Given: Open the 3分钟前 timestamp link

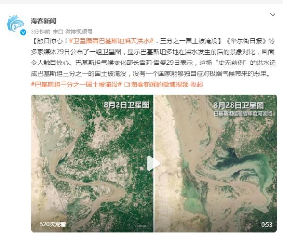Looking at the screenshot, I should coord(41,32).
